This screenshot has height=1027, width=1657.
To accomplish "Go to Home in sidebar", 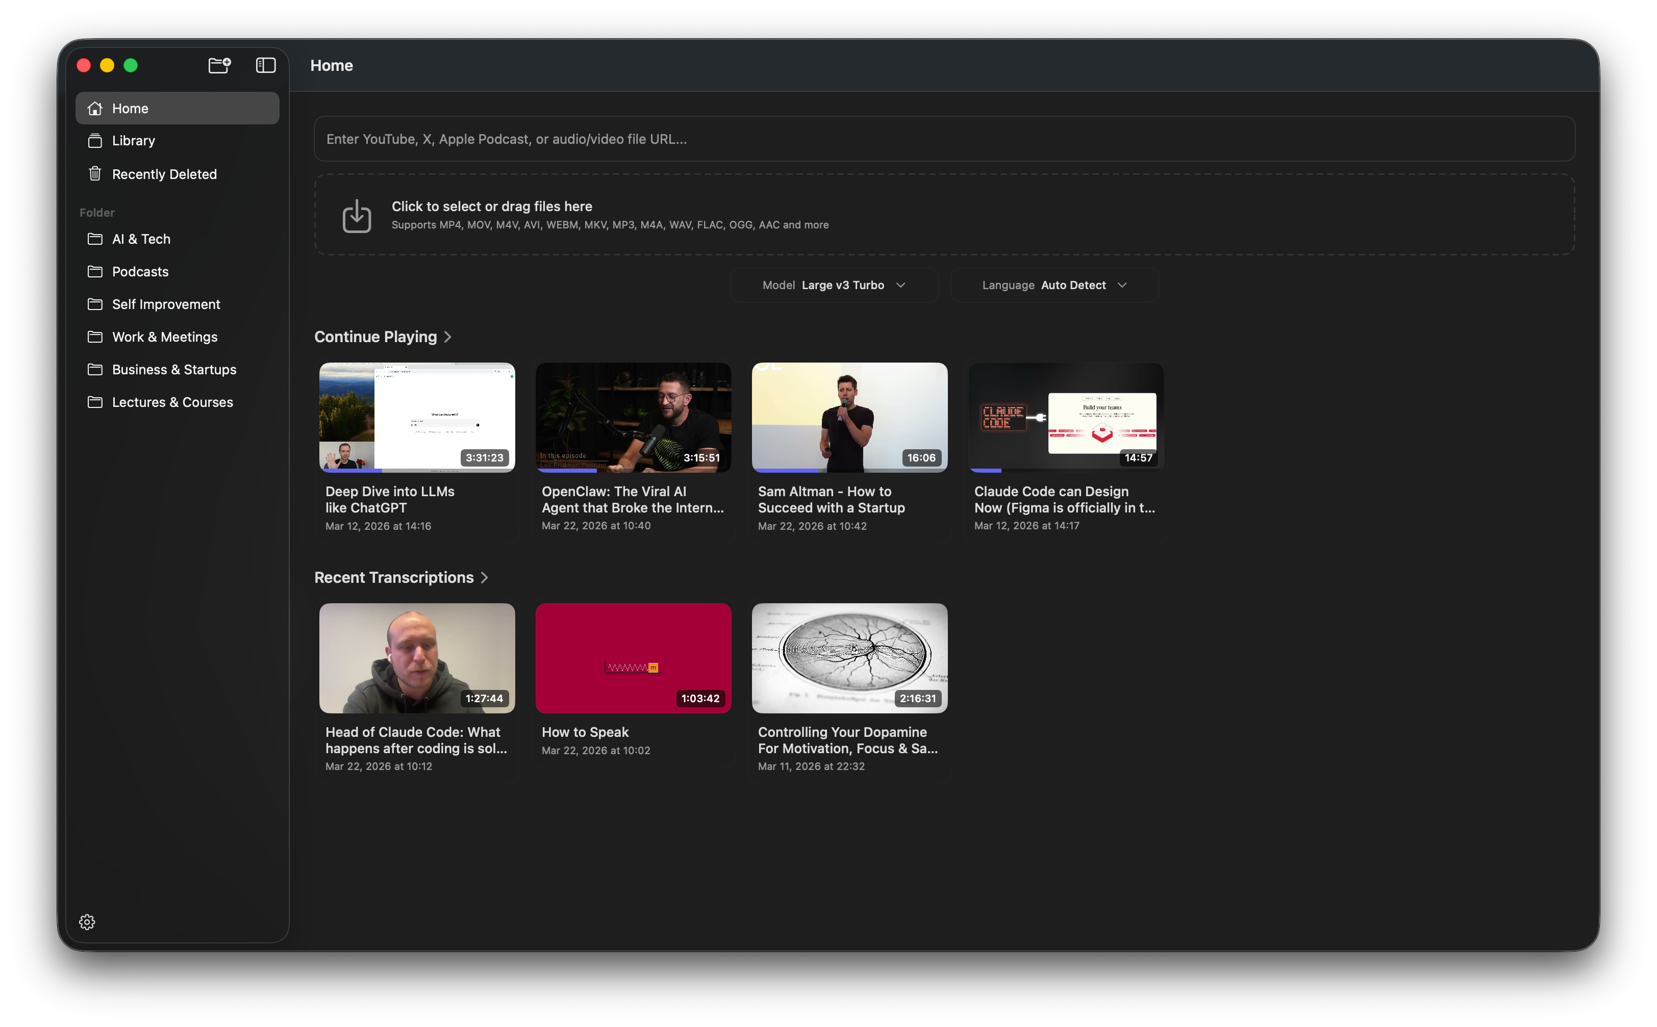I will pyautogui.click(x=130, y=108).
